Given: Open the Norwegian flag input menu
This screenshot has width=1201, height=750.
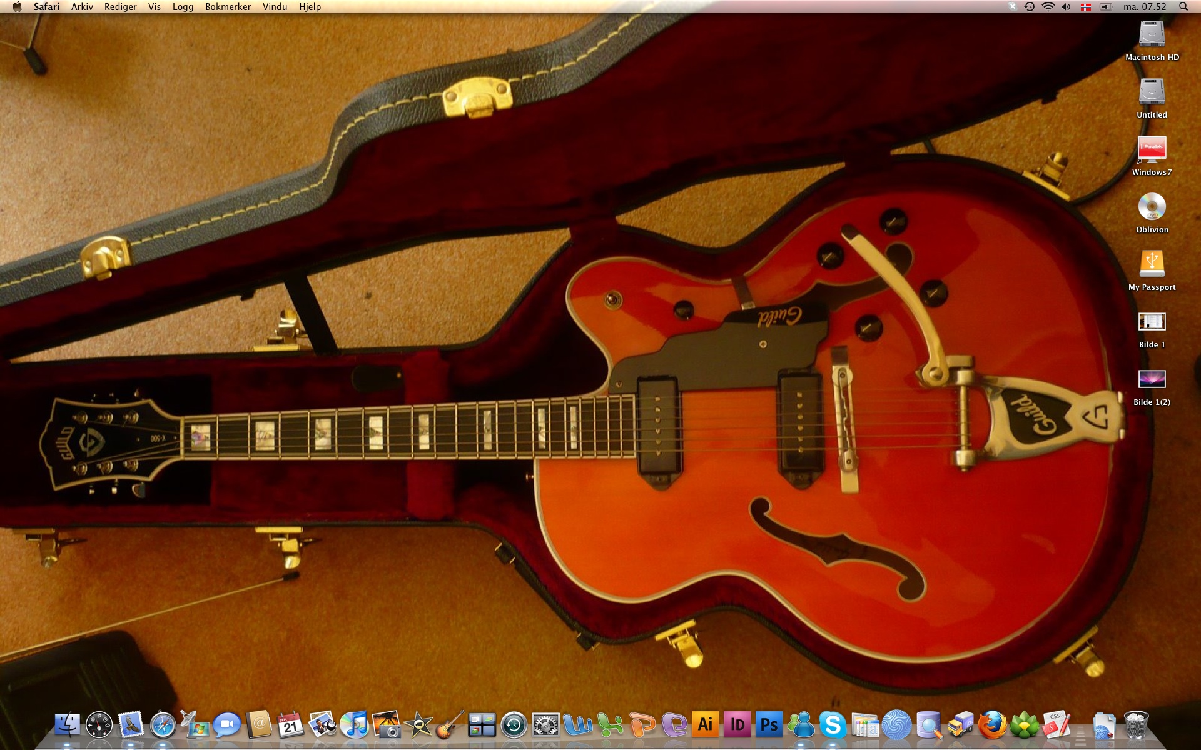Looking at the screenshot, I should (x=1086, y=7).
